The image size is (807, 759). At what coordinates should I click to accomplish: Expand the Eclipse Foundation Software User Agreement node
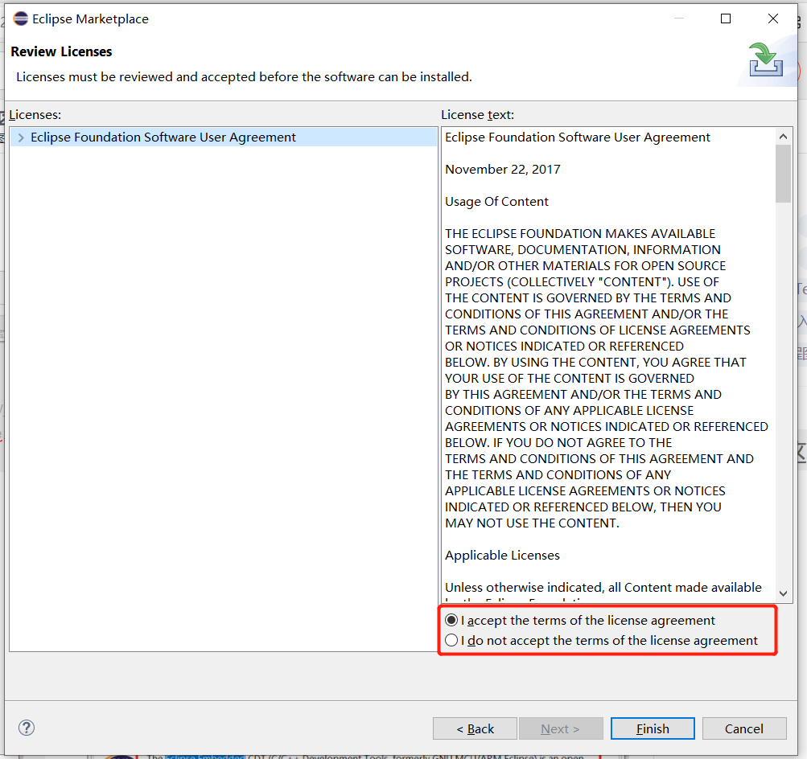click(21, 137)
